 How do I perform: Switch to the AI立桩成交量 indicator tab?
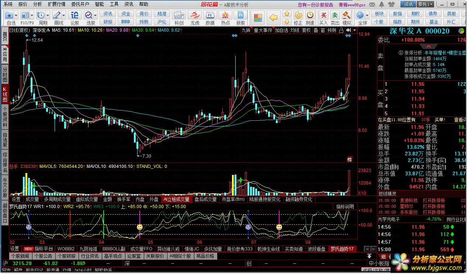coord(177,199)
